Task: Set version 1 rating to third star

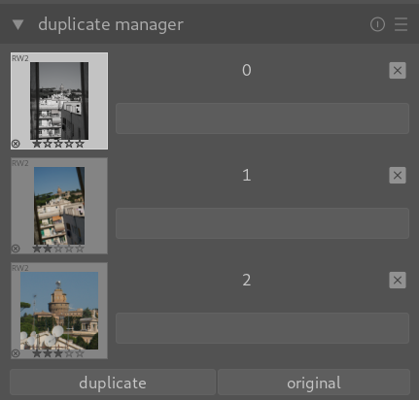Action: (x=58, y=249)
